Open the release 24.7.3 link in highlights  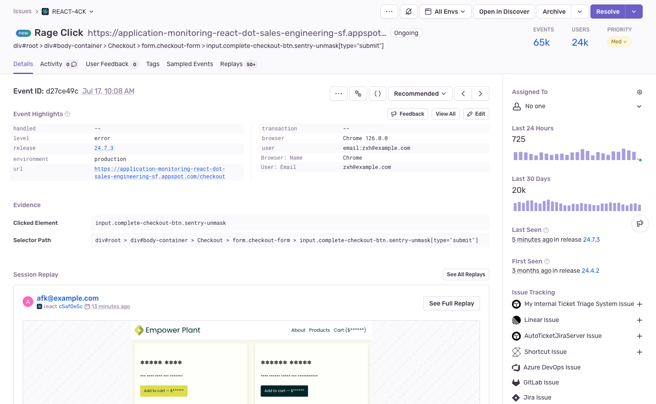tap(104, 148)
